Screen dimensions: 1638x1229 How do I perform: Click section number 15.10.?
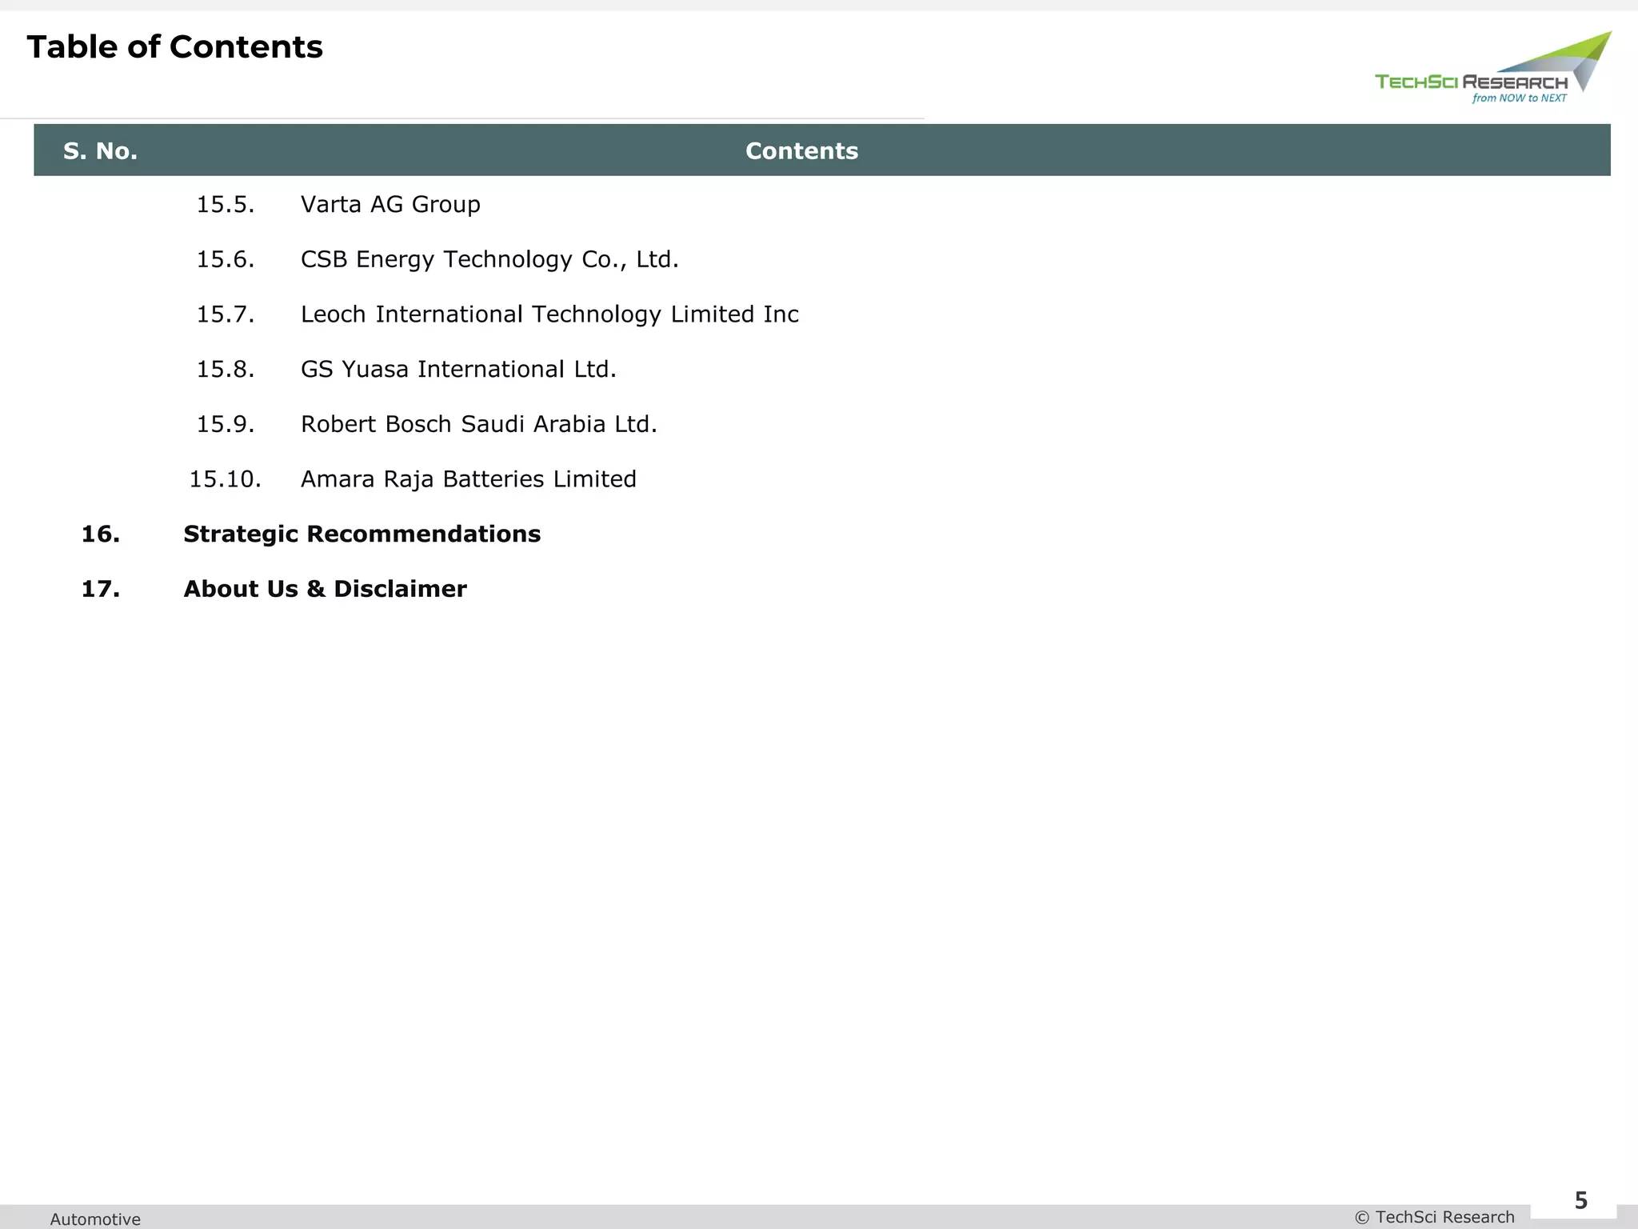click(x=225, y=479)
